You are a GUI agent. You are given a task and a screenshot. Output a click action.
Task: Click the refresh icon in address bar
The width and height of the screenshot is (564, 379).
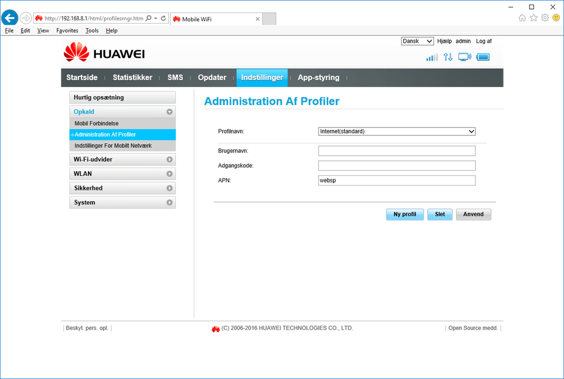(164, 18)
